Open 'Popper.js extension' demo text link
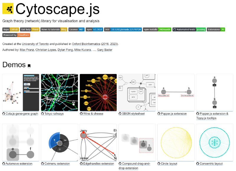The image size is (236, 171). coord(174,114)
